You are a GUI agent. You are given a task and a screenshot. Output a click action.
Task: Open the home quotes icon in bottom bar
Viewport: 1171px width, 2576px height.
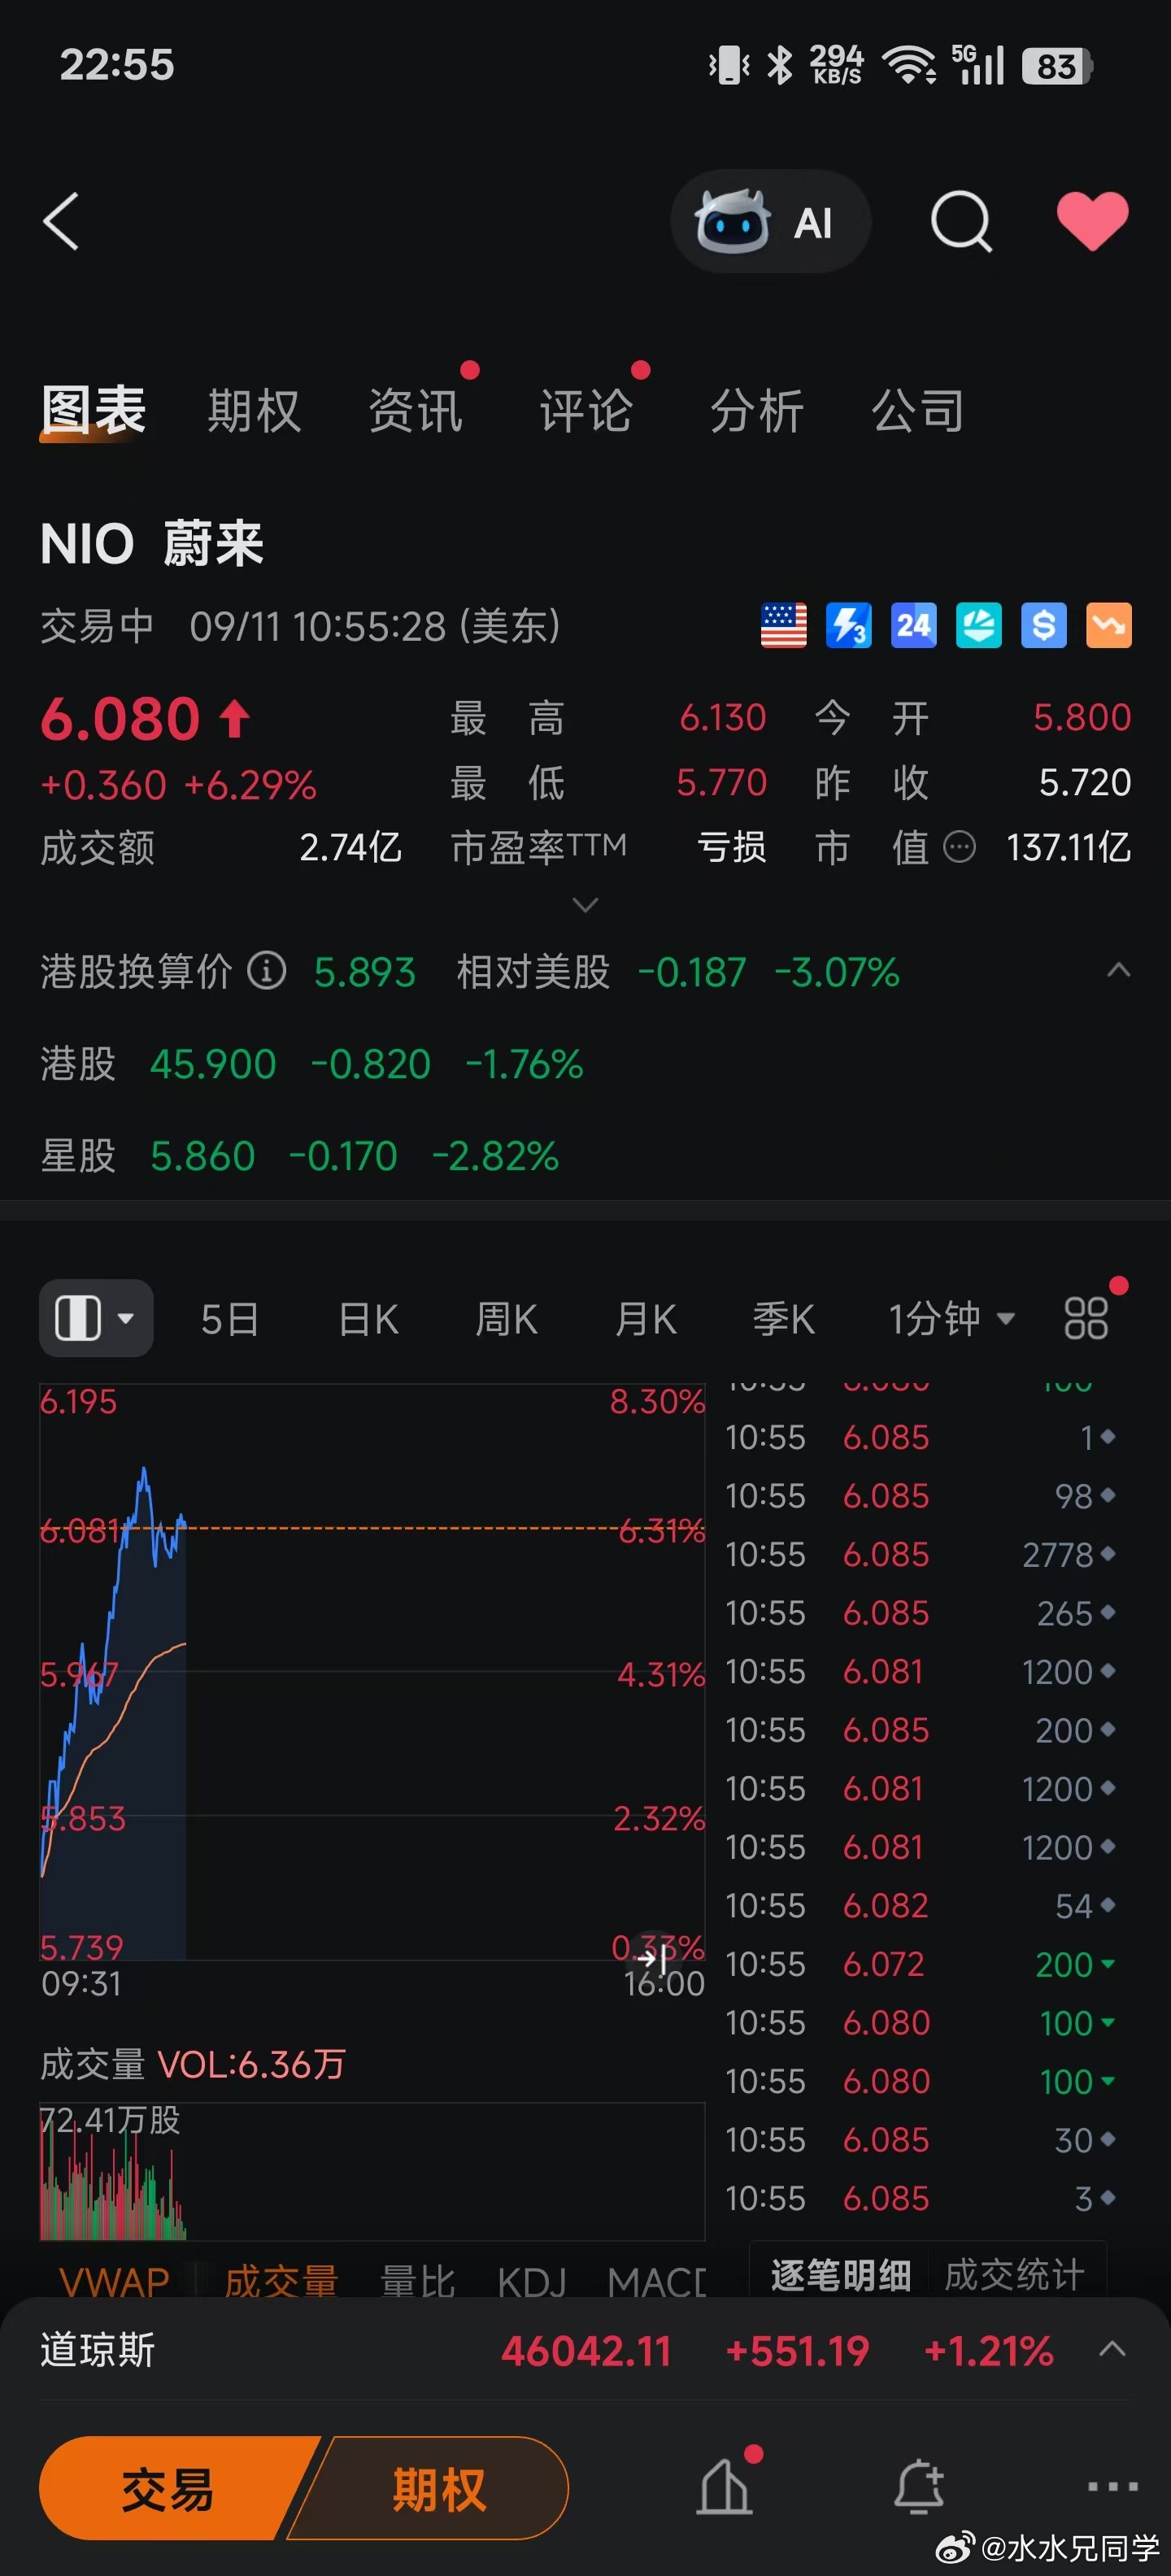click(724, 2486)
